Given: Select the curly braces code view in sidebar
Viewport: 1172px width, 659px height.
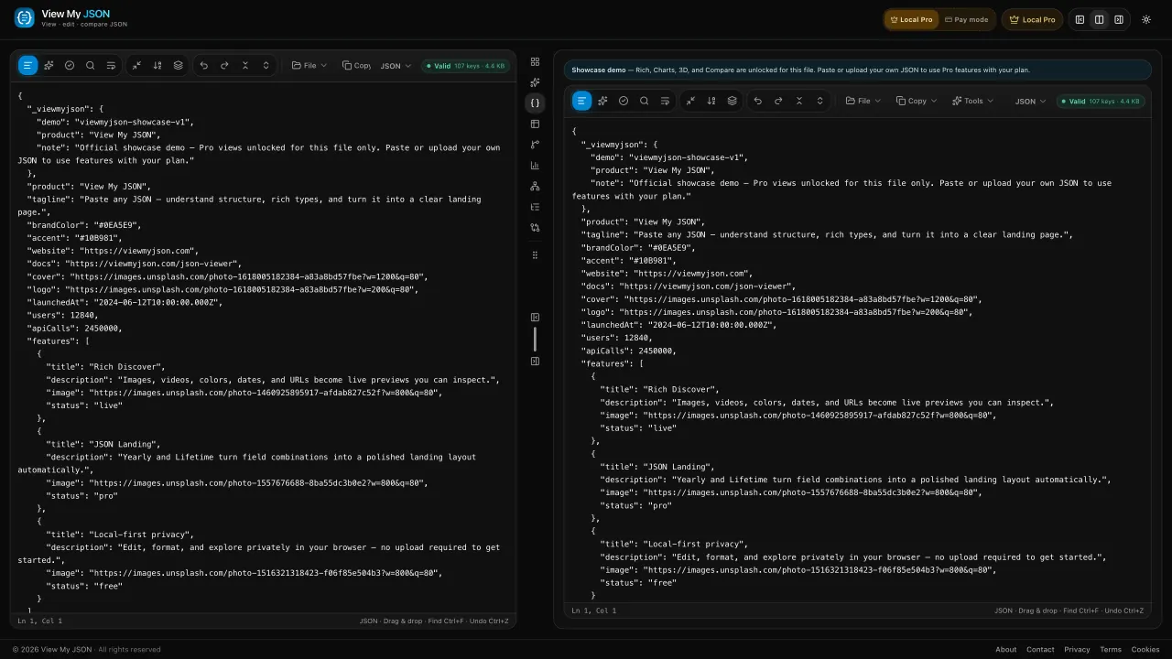Looking at the screenshot, I should tap(535, 103).
